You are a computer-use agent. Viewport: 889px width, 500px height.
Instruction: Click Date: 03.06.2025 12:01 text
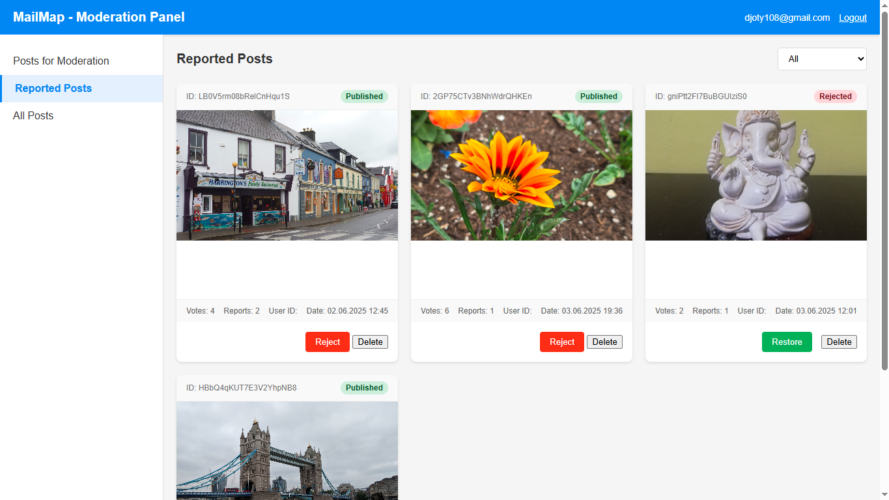point(816,311)
